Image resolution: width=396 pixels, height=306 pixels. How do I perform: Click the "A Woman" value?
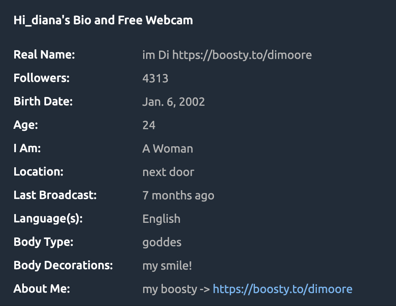167,148
